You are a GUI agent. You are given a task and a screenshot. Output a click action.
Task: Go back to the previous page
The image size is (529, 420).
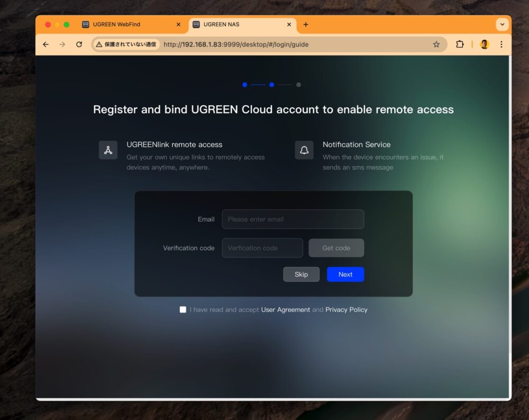[45, 44]
